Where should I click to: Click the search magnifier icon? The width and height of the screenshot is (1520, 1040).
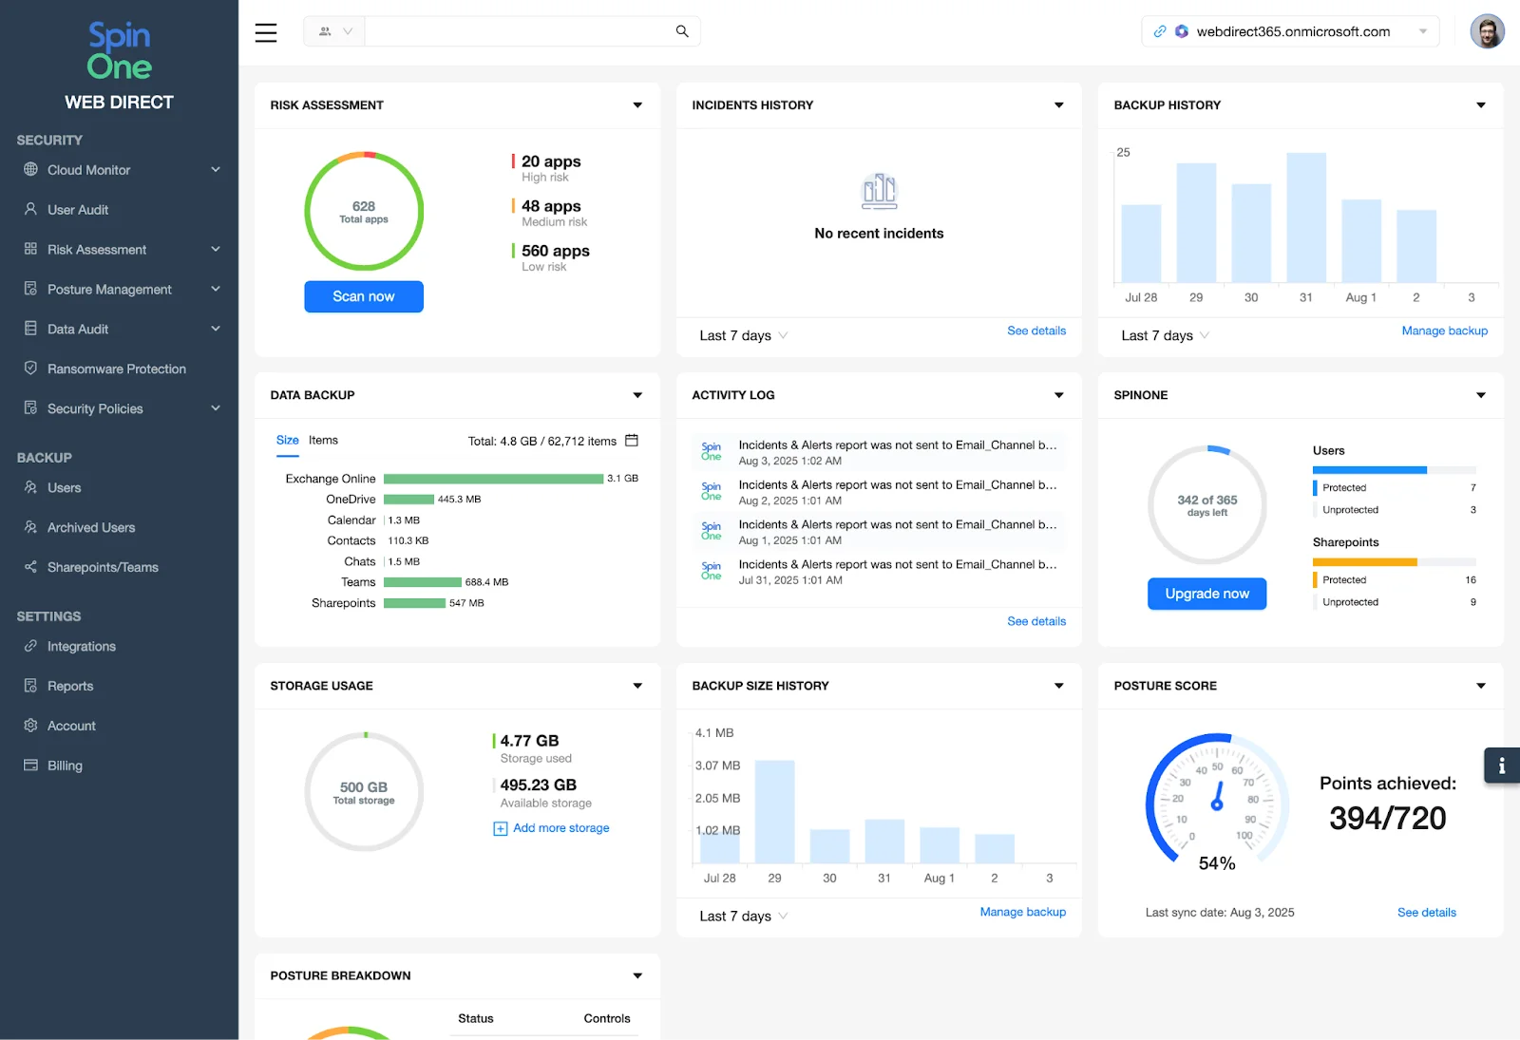pyautogui.click(x=681, y=30)
